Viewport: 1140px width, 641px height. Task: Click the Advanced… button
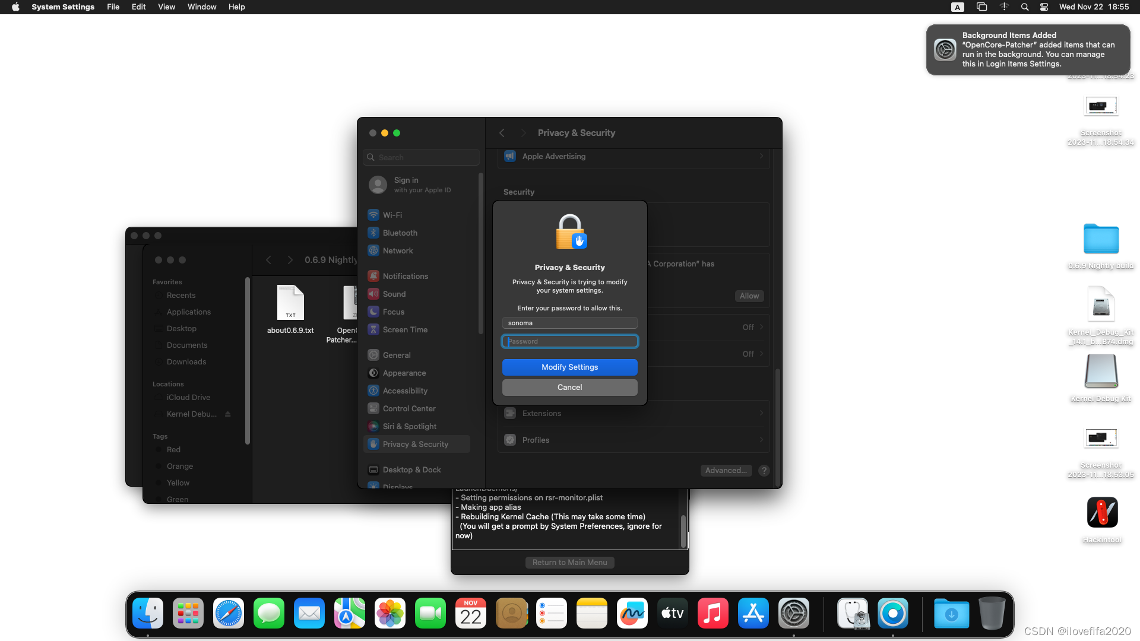[726, 470]
